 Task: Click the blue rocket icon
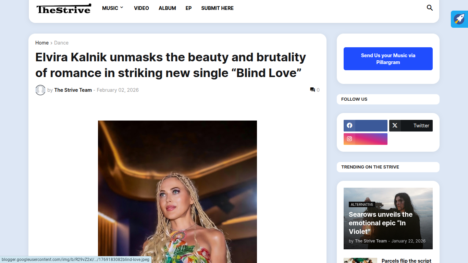click(459, 19)
